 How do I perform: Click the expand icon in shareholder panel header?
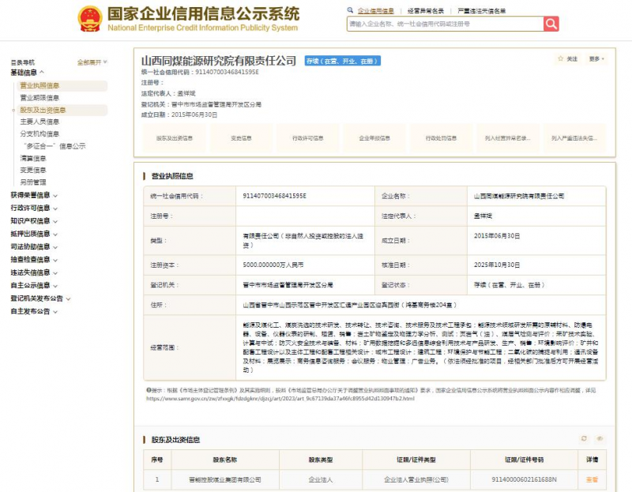coord(600,438)
